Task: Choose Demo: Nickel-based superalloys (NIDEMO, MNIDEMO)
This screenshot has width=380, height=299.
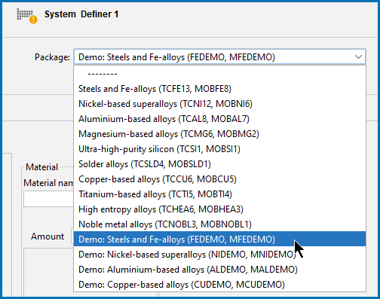Action: [x=219, y=255]
